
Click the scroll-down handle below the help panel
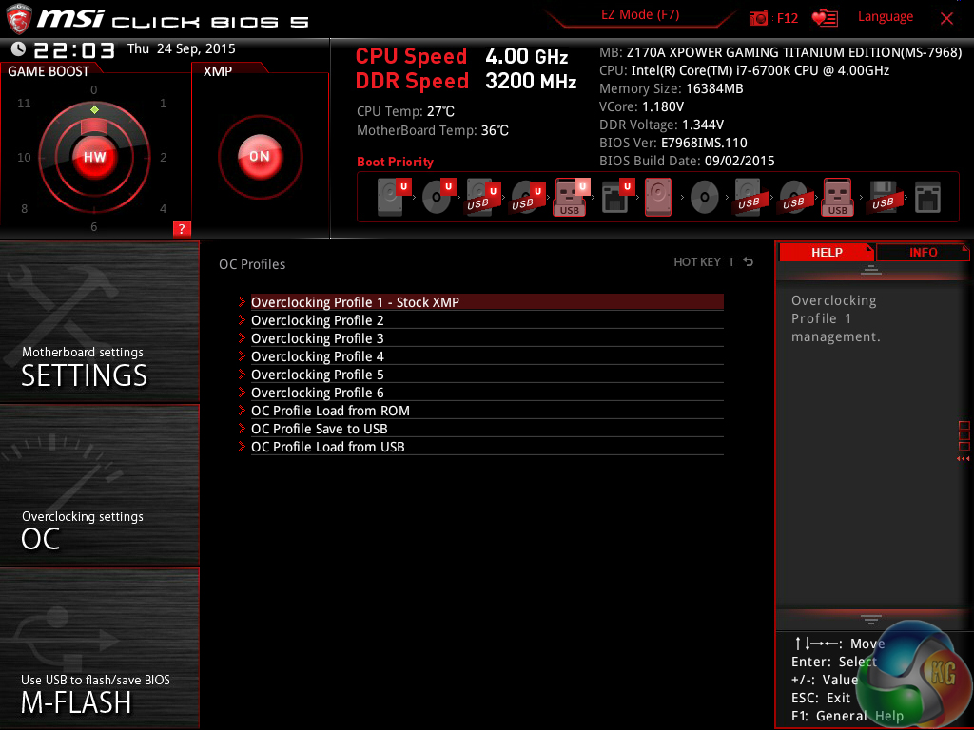[871, 619]
